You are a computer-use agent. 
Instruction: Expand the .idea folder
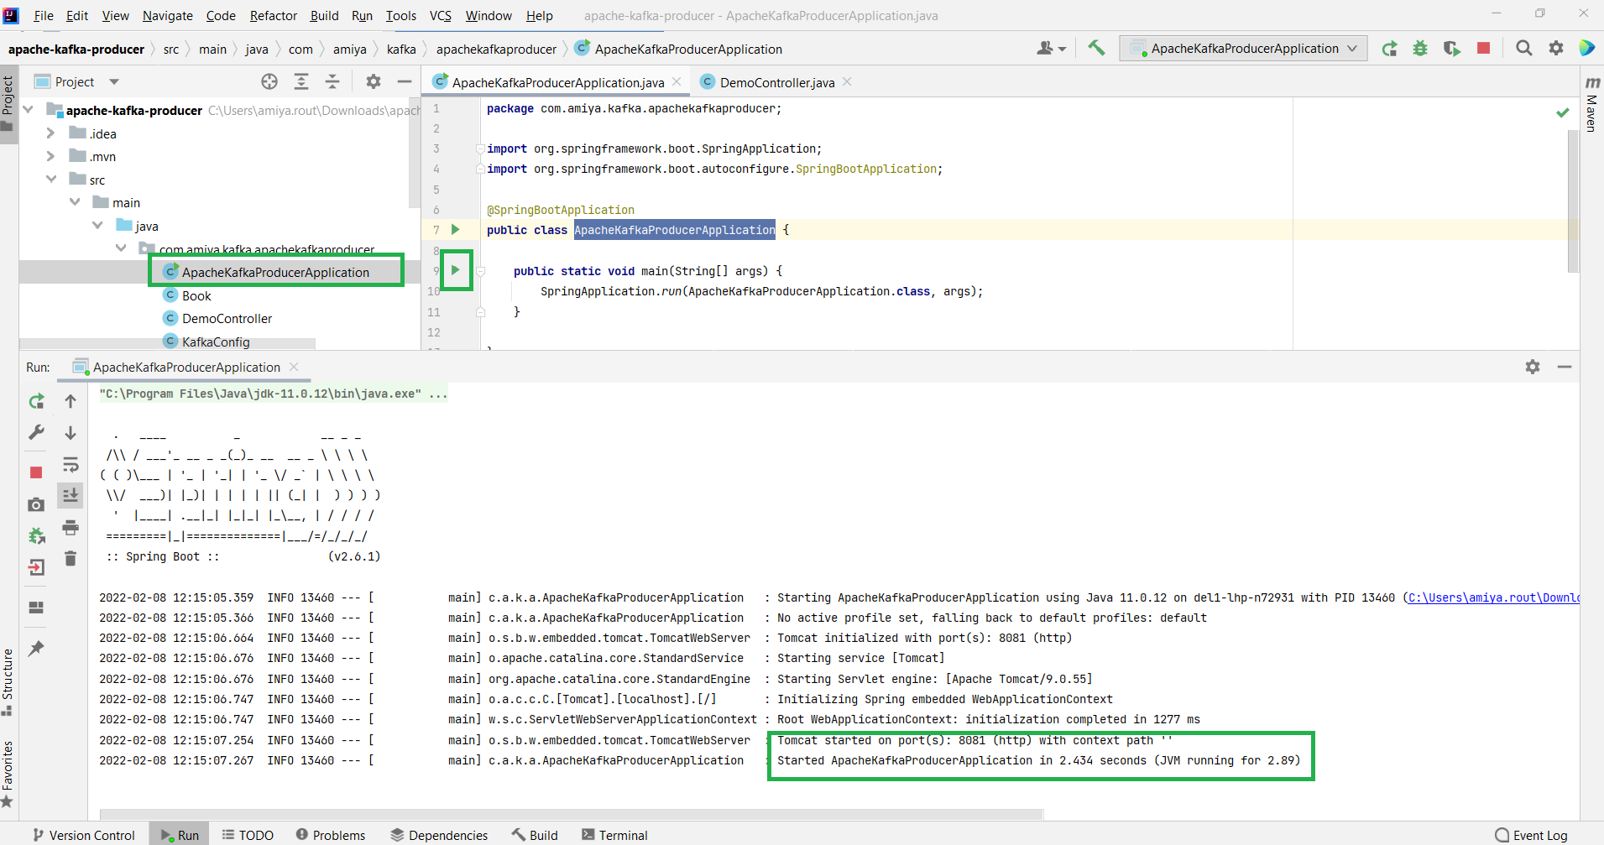(50, 133)
